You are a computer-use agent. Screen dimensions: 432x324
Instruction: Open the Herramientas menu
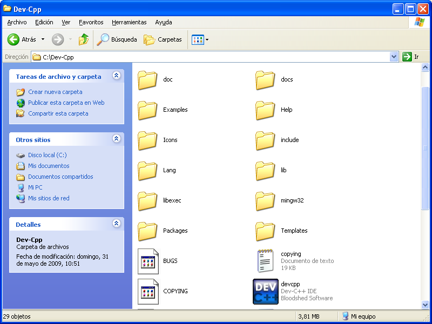(x=129, y=22)
